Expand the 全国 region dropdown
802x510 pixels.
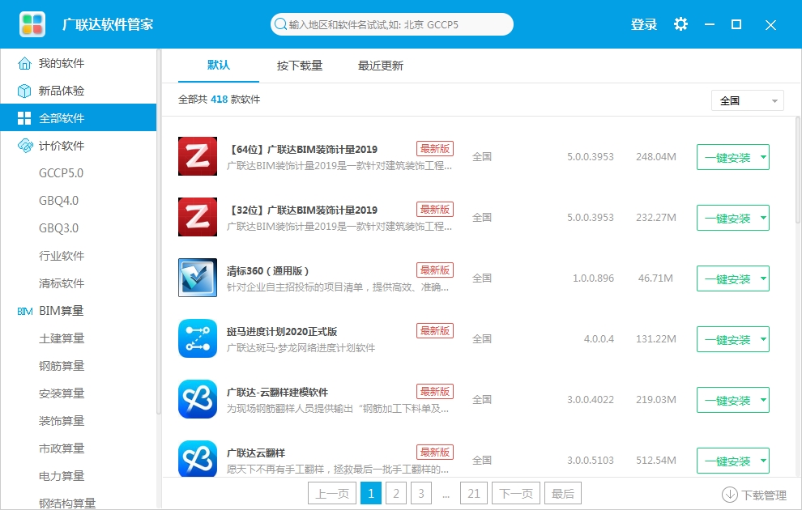coord(747,100)
